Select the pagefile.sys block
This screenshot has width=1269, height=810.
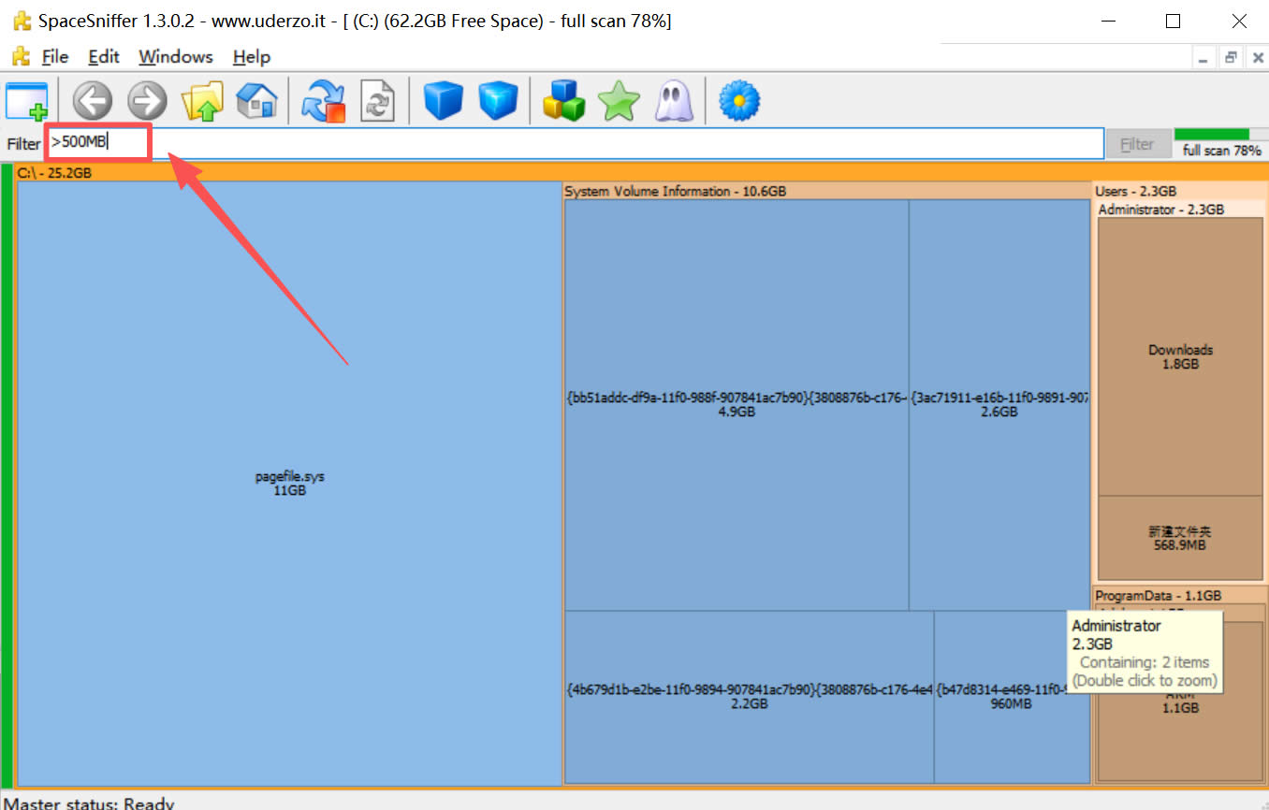(x=289, y=483)
